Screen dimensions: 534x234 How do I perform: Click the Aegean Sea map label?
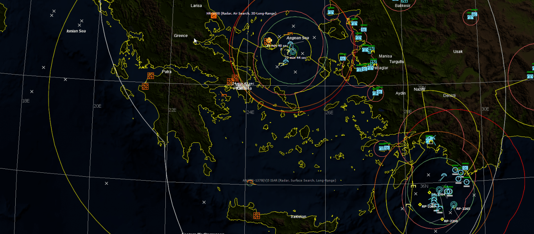point(298,38)
